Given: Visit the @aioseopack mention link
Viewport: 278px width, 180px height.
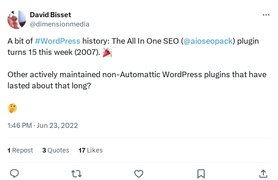Looking at the screenshot, I should click(x=208, y=41).
